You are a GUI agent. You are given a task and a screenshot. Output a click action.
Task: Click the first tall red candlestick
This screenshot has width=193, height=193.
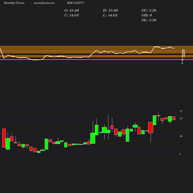[4, 138]
